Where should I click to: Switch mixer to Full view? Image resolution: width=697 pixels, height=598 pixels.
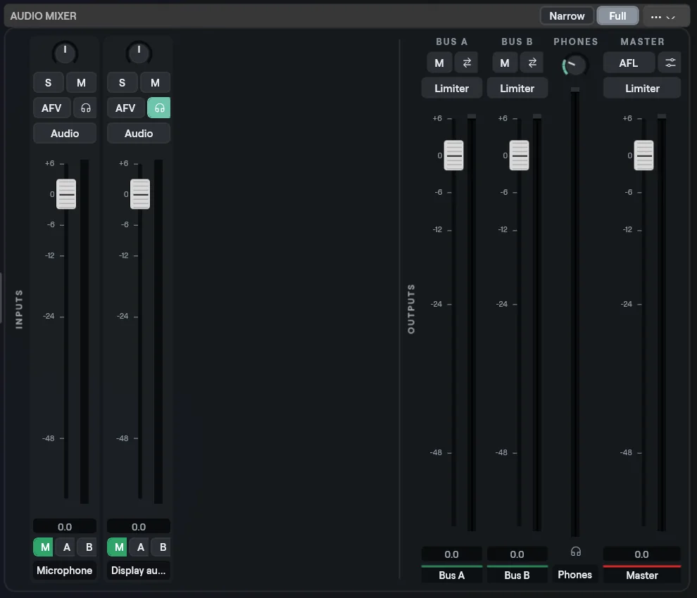point(617,16)
